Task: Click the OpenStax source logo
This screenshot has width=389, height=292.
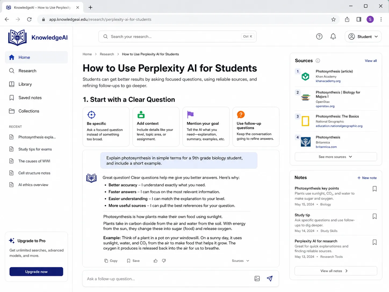Action: click(x=305, y=97)
